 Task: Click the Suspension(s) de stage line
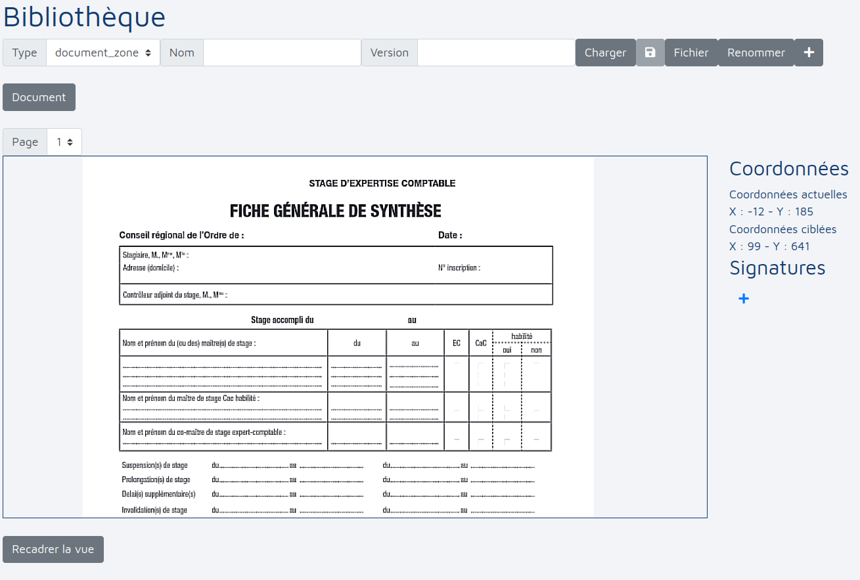pyautogui.click(x=155, y=465)
